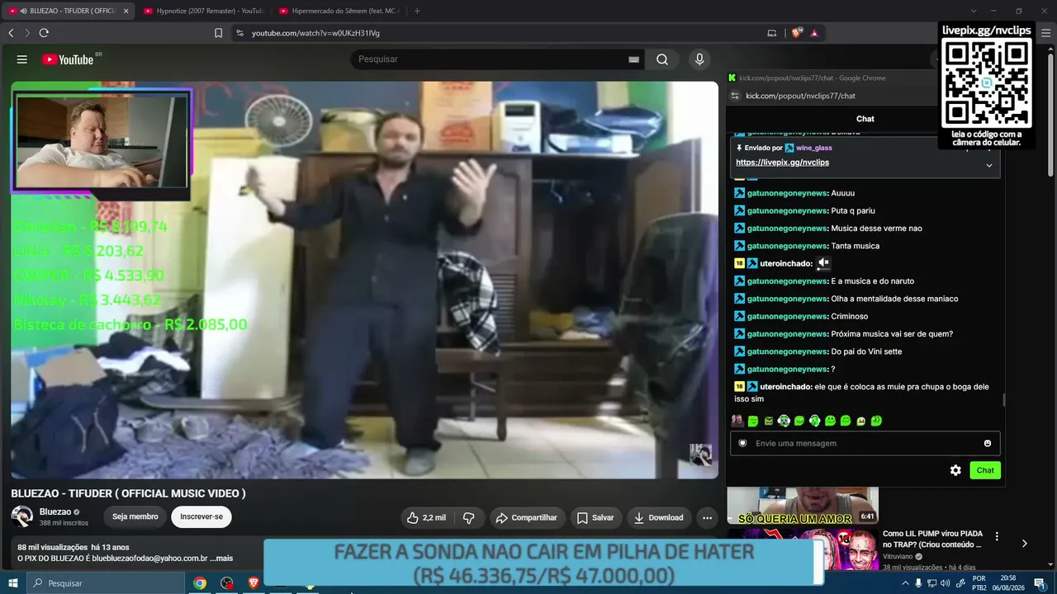Click the muted speaker emote from uteroinchado

pyautogui.click(x=823, y=263)
